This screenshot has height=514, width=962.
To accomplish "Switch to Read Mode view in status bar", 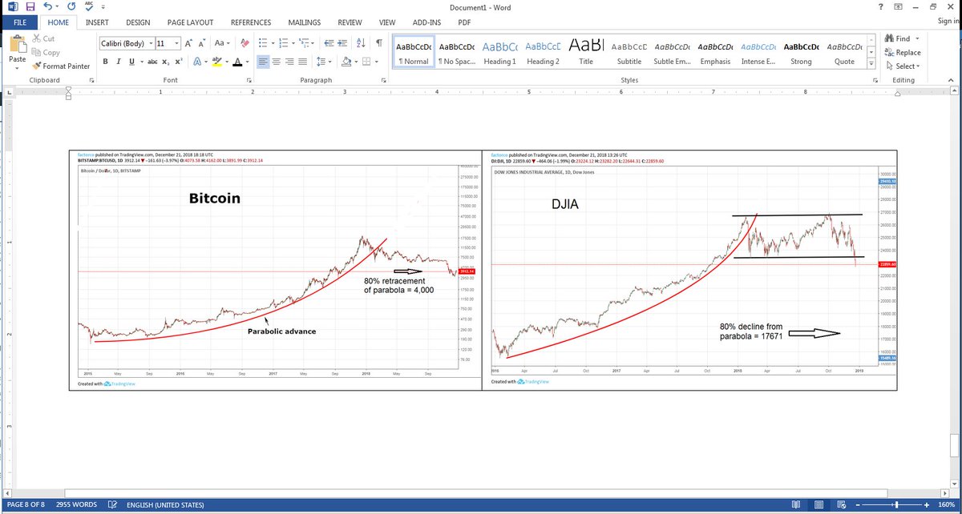I will click(x=796, y=505).
